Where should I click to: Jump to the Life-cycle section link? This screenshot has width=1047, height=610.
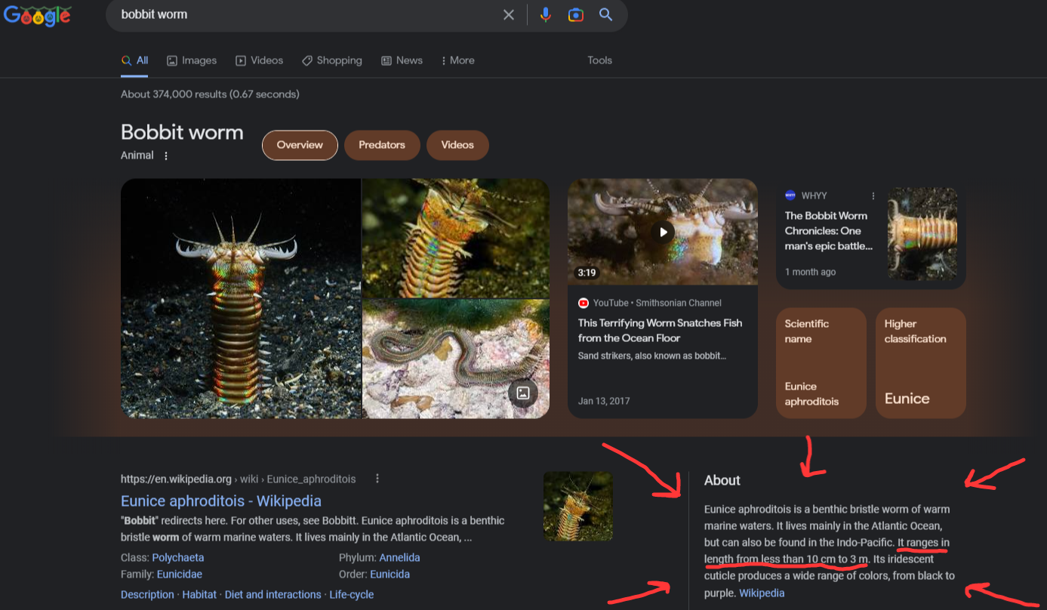(x=352, y=595)
